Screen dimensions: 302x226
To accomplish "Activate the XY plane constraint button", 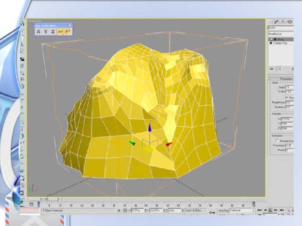I will [x=60, y=32].
